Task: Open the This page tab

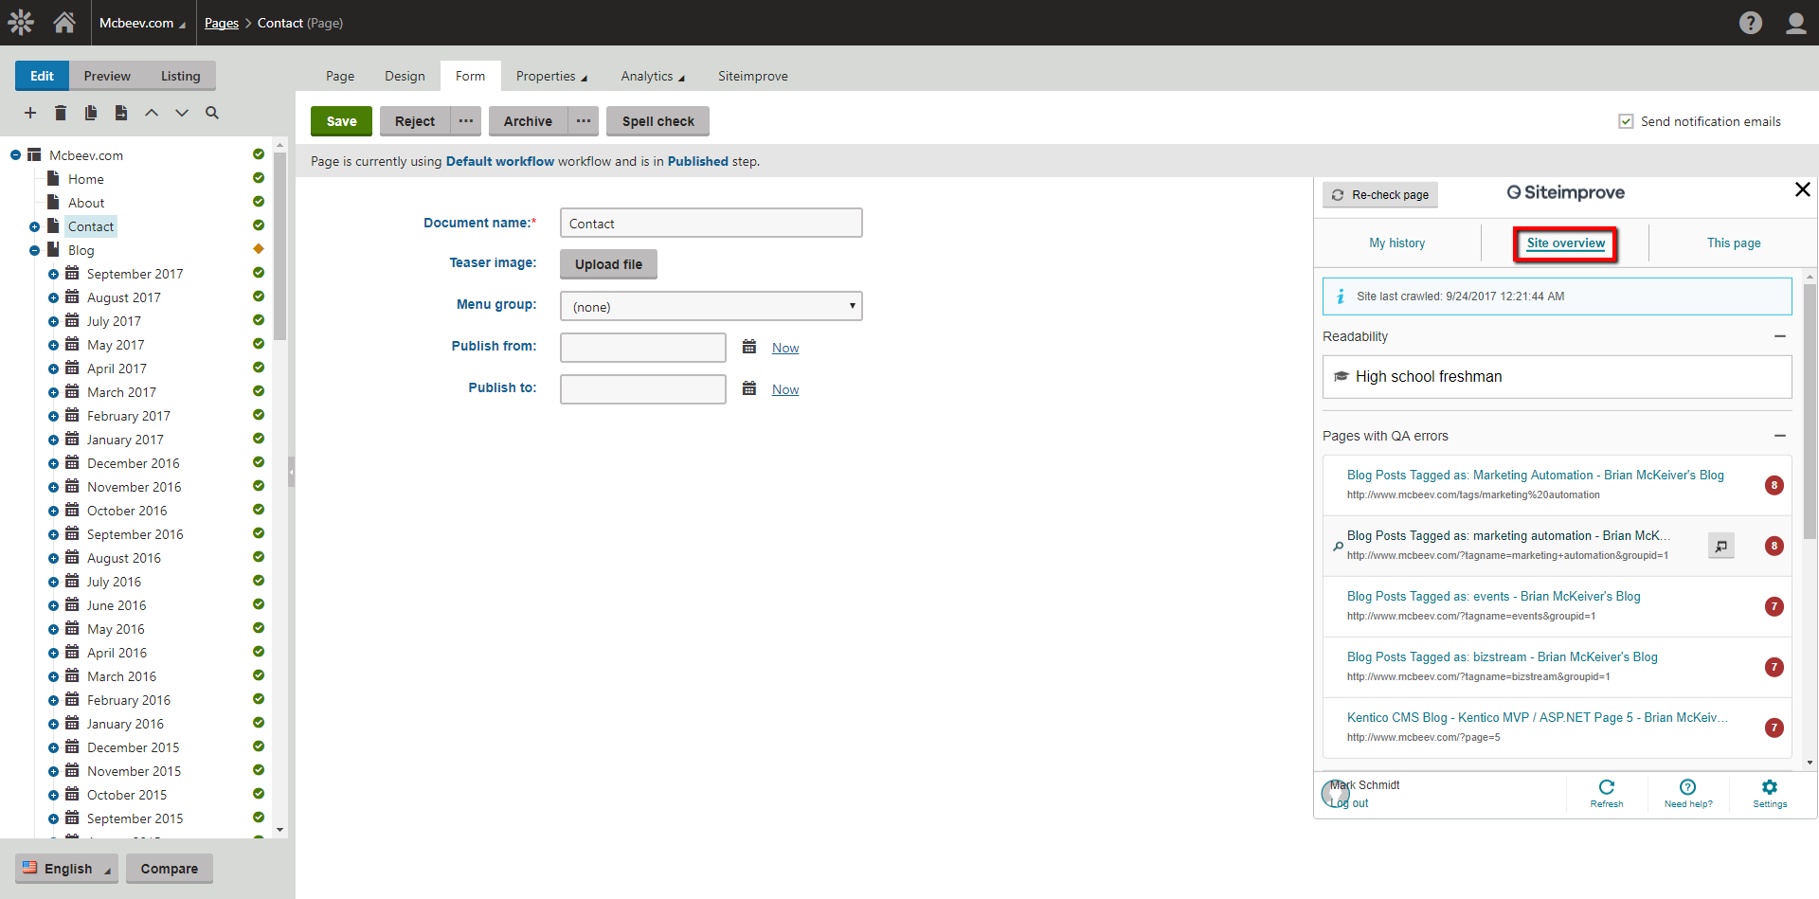Action: tap(1734, 243)
